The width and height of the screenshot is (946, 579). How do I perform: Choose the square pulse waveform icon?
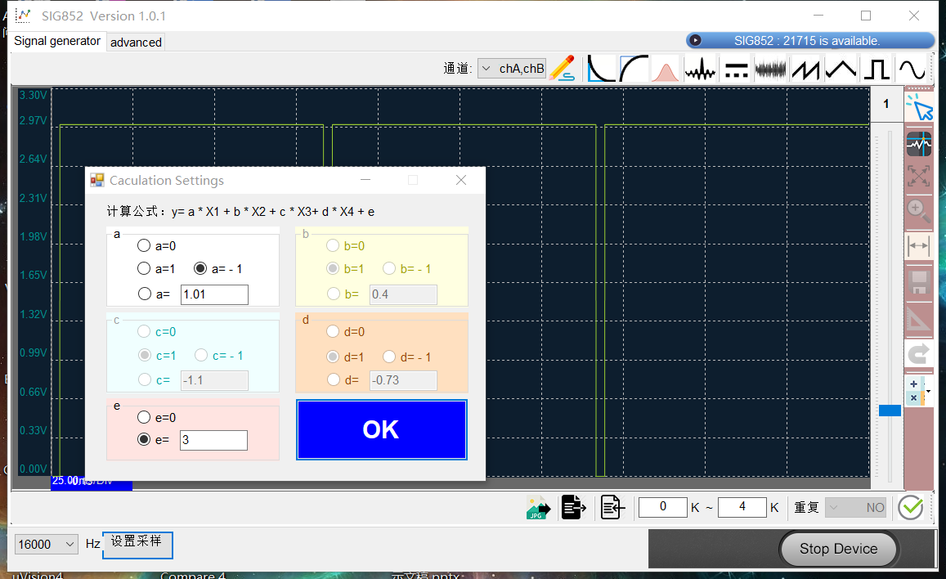(877, 69)
